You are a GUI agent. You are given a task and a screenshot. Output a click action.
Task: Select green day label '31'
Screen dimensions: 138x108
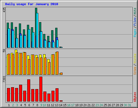click(x=129, y=105)
